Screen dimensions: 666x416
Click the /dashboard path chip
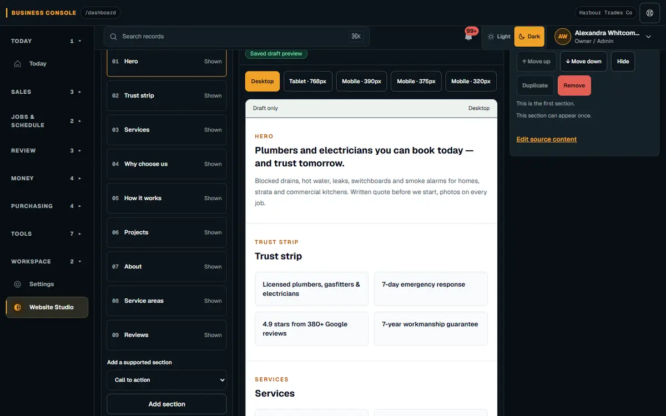[x=100, y=13]
